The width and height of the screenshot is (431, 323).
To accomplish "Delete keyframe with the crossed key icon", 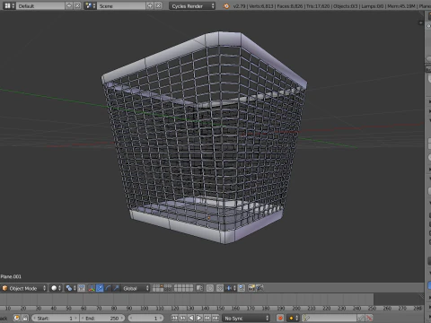I will coord(369,318).
